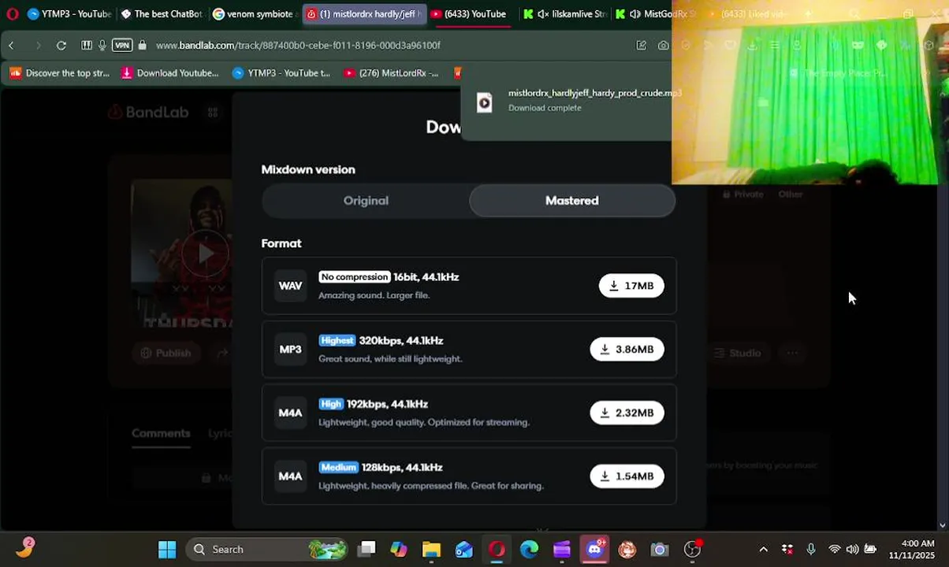Click the VPN badge in address bar
The width and height of the screenshot is (949, 567).
[x=121, y=46]
